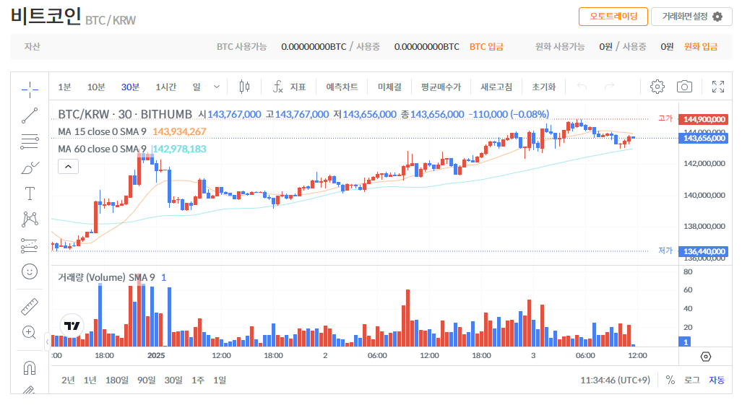The width and height of the screenshot is (742, 405).
Task: Set date range to 30일
Action: [x=173, y=380]
